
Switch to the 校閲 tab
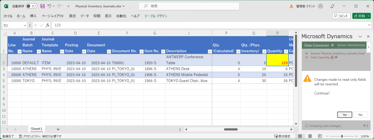tap(97, 16)
